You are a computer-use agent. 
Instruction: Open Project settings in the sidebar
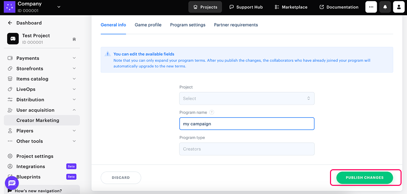coord(35,156)
